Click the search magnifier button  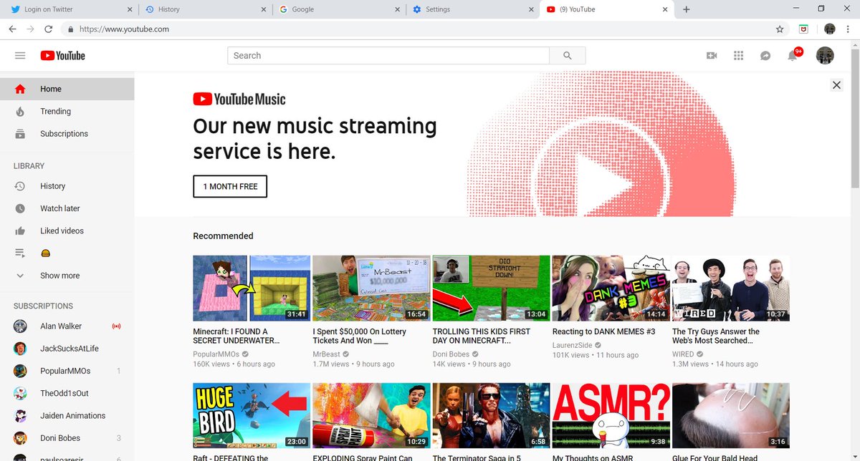[x=568, y=55]
